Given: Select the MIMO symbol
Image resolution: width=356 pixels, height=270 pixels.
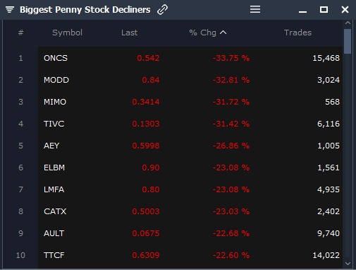Looking at the screenshot, I should [55, 102].
